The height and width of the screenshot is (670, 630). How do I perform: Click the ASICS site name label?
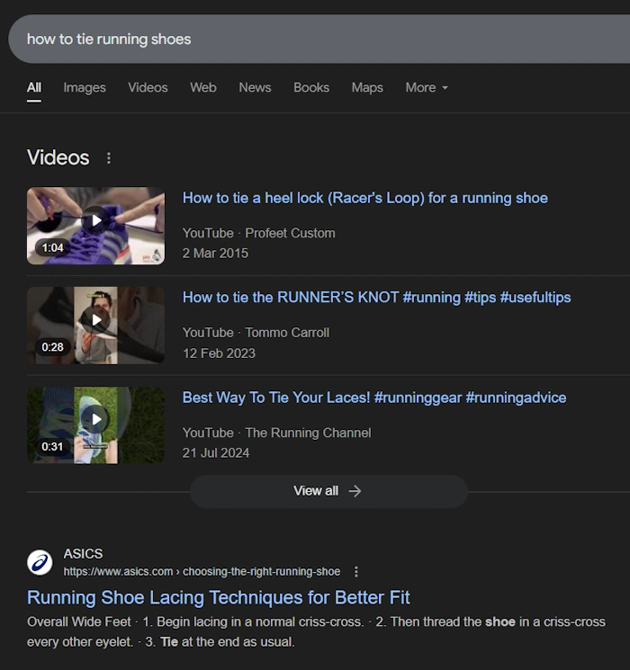click(x=83, y=554)
